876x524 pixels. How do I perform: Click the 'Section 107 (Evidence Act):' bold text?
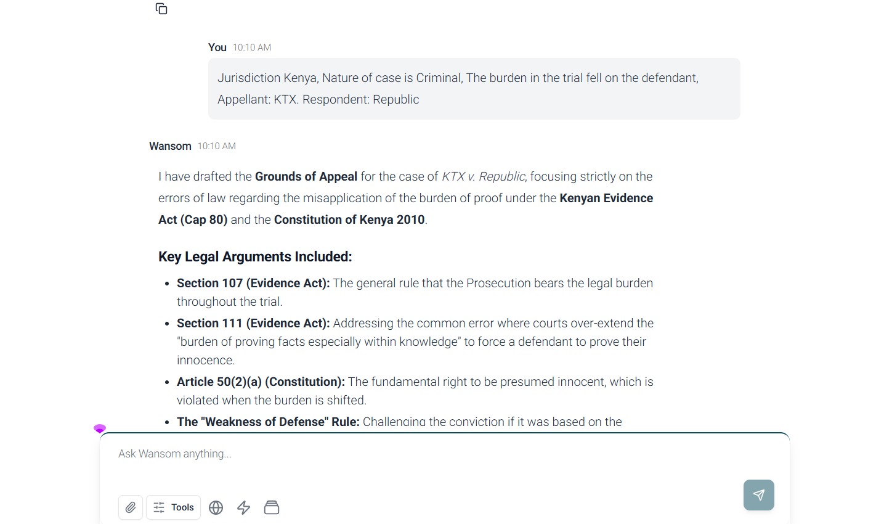point(253,283)
